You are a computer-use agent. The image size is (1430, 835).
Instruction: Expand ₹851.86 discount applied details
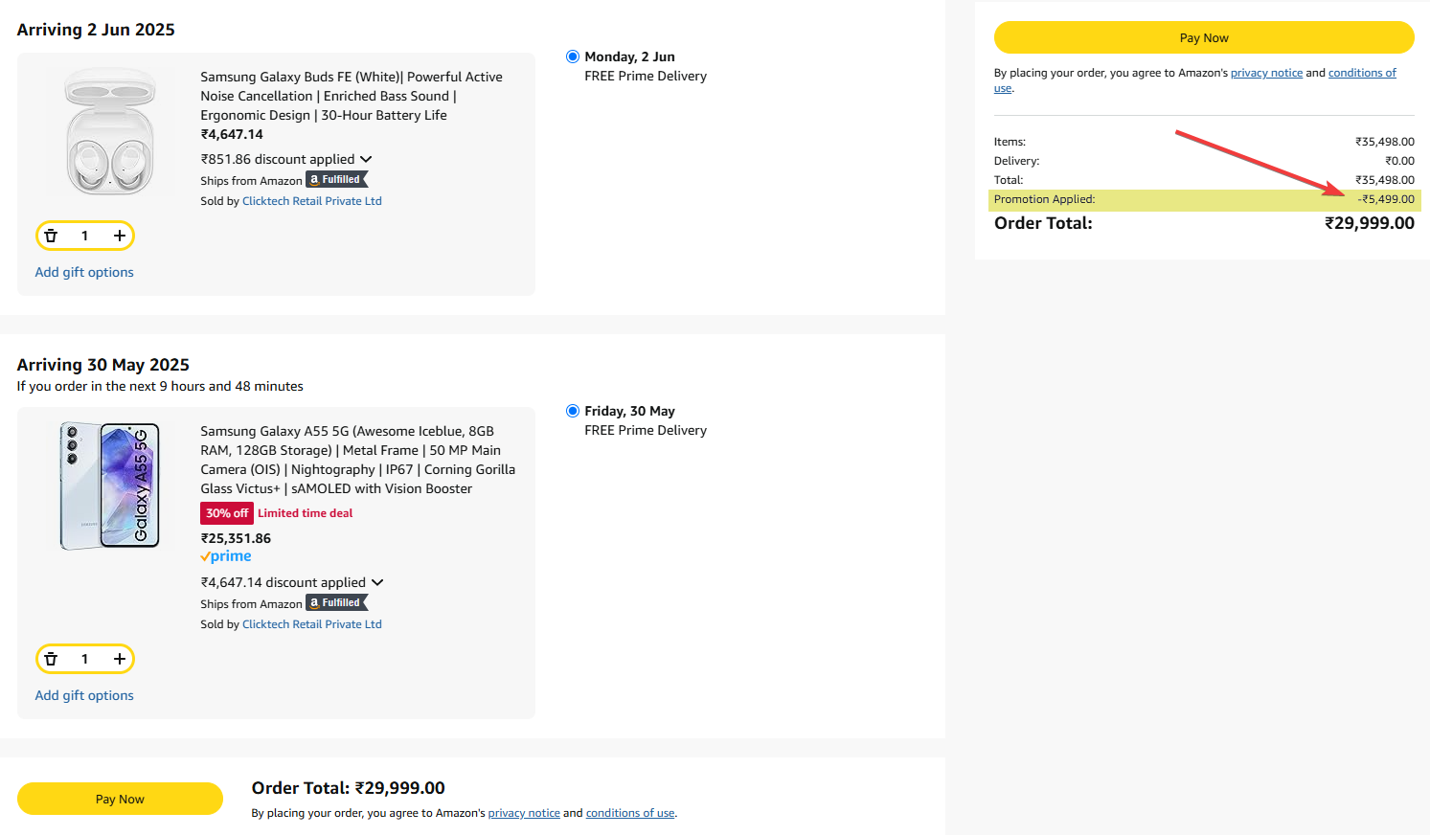(366, 159)
